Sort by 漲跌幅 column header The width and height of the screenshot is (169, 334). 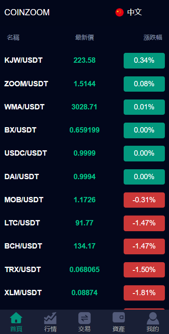click(x=153, y=38)
